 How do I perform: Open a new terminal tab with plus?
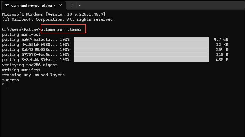(x=72, y=5)
